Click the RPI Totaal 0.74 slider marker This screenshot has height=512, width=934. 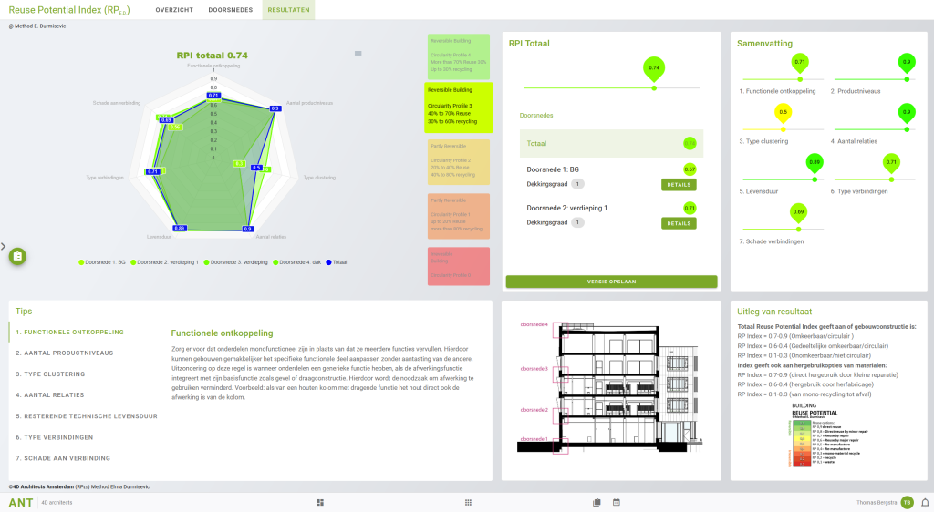point(653,69)
